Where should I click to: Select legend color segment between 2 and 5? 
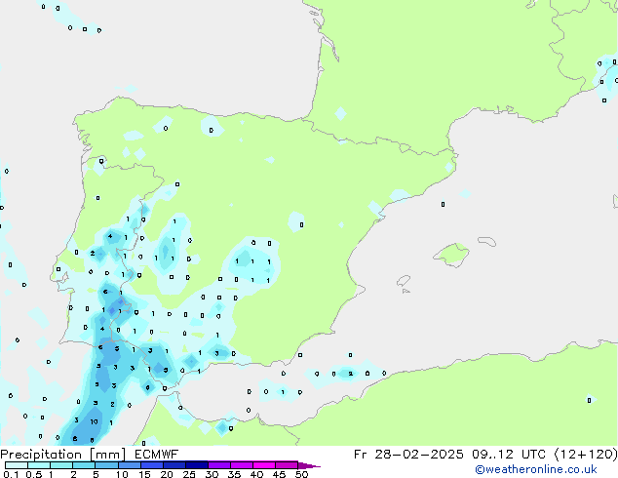pos(84,465)
